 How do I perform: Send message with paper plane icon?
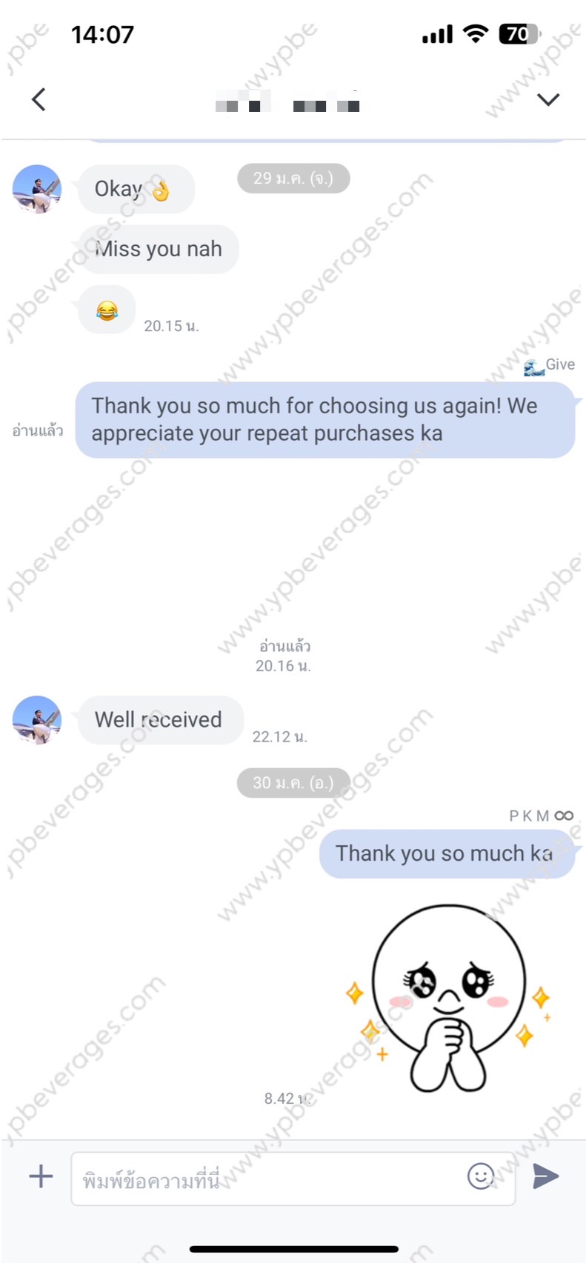(545, 1176)
